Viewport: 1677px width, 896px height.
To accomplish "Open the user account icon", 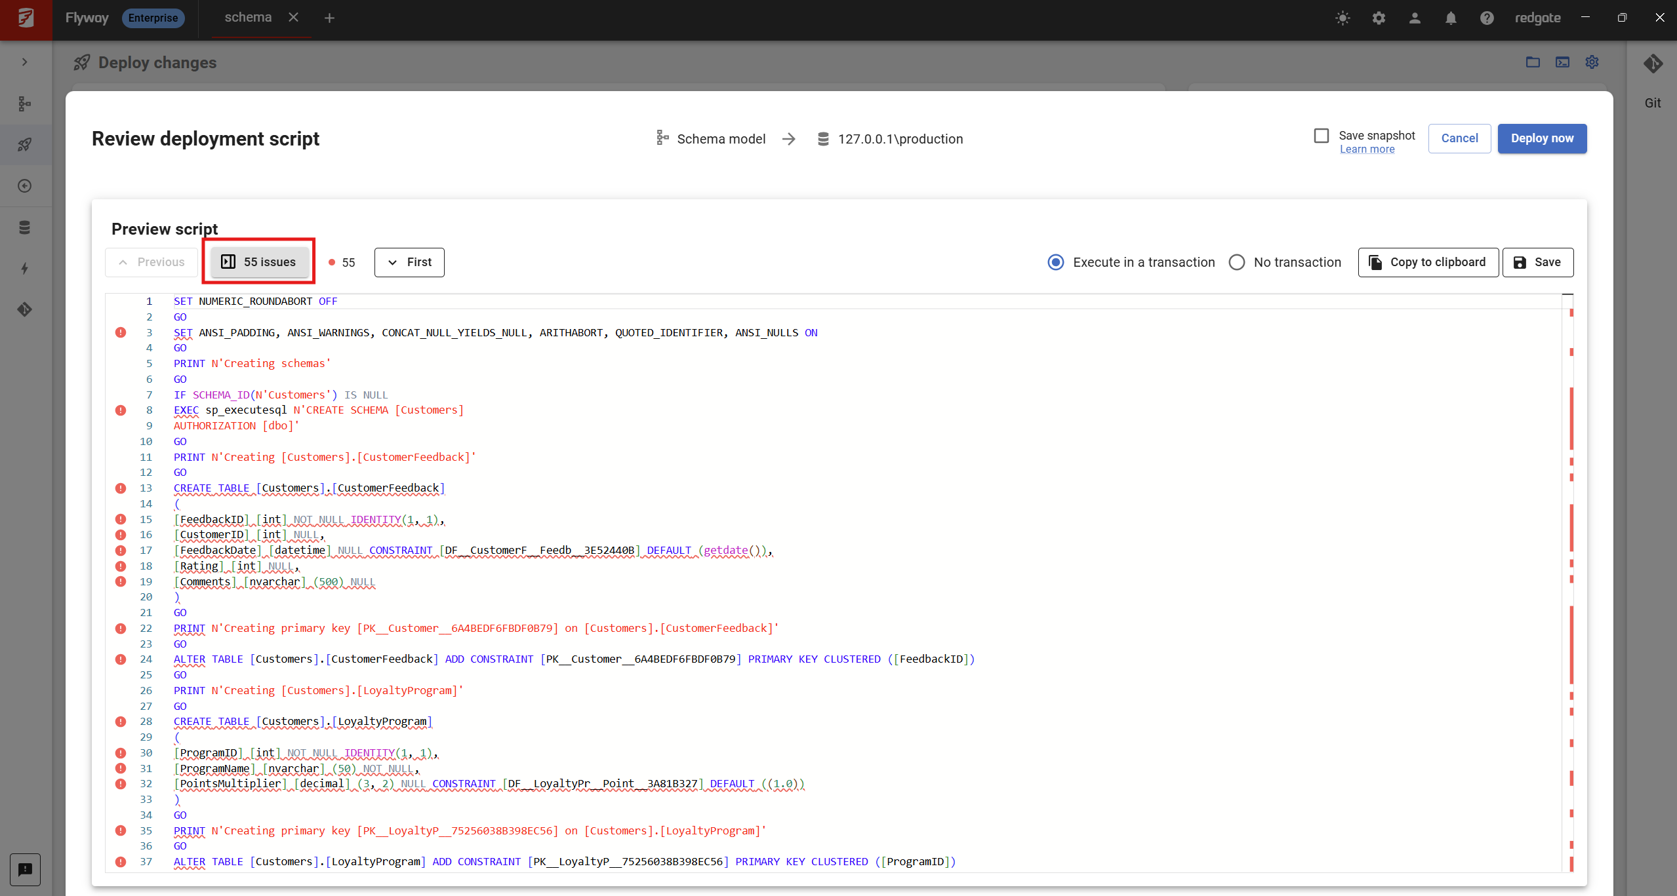I will [1415, 18].
